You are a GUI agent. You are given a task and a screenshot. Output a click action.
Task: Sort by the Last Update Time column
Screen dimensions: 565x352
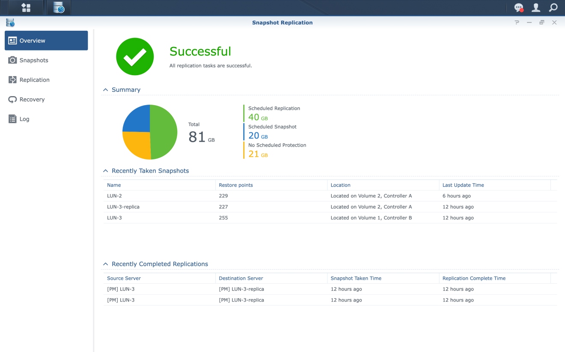click(463, 185)
